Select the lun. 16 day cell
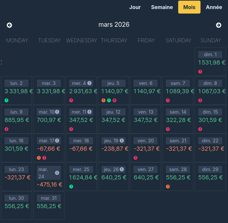Viewport: 228px width, 223px height. (x=16, y=148)
